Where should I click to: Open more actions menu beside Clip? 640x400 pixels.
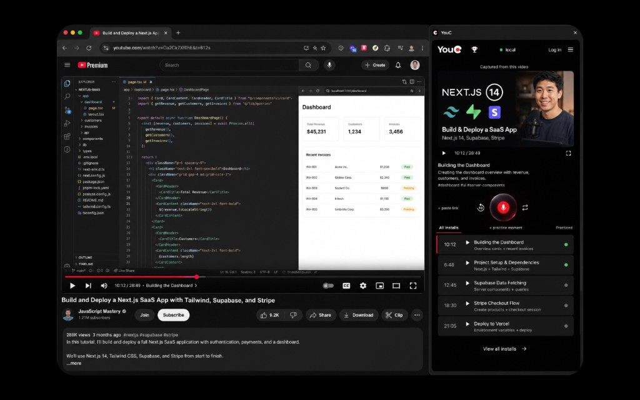pos(417,315)
